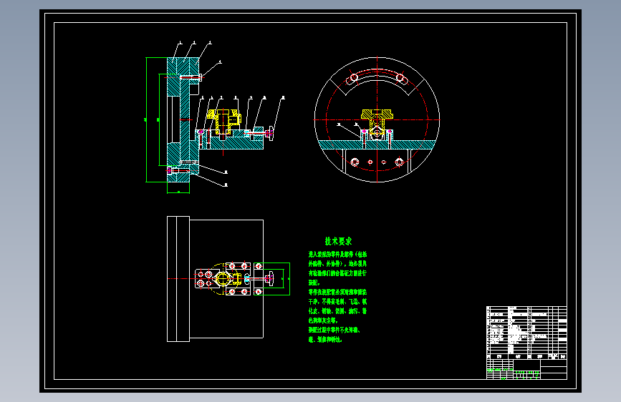
Task: Click the handwheel knob in the section view
Action: 271,134
